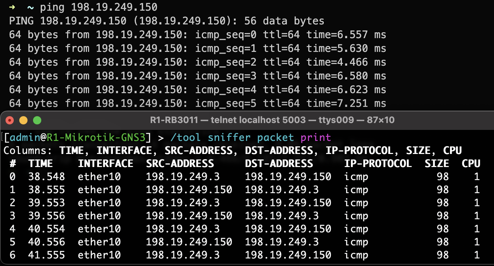Click the word sniffer in the command
This screenshot has height=266, width=494.
229,138
